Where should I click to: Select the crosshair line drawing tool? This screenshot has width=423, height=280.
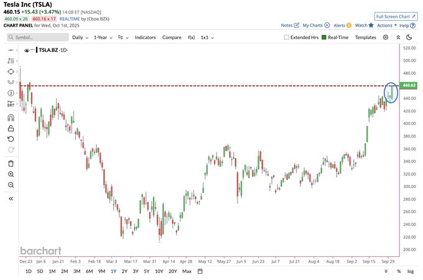(11, 50)
